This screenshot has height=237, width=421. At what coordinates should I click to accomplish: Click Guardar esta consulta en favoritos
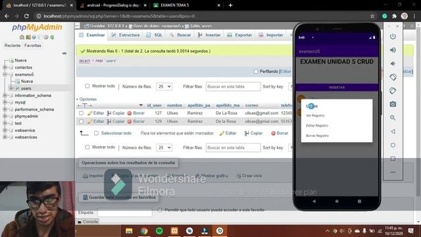coord(119,197)
